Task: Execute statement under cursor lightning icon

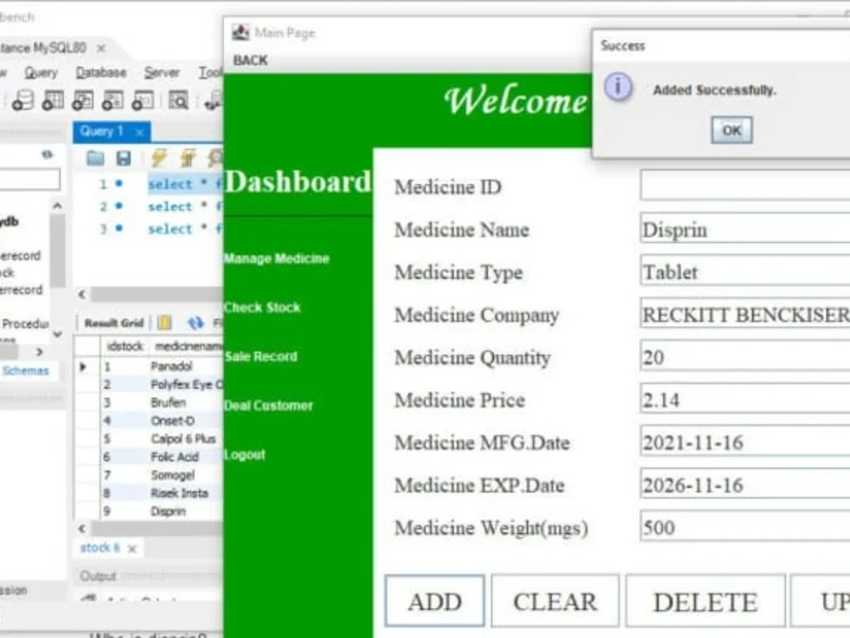Action: (x=188, y=158)
